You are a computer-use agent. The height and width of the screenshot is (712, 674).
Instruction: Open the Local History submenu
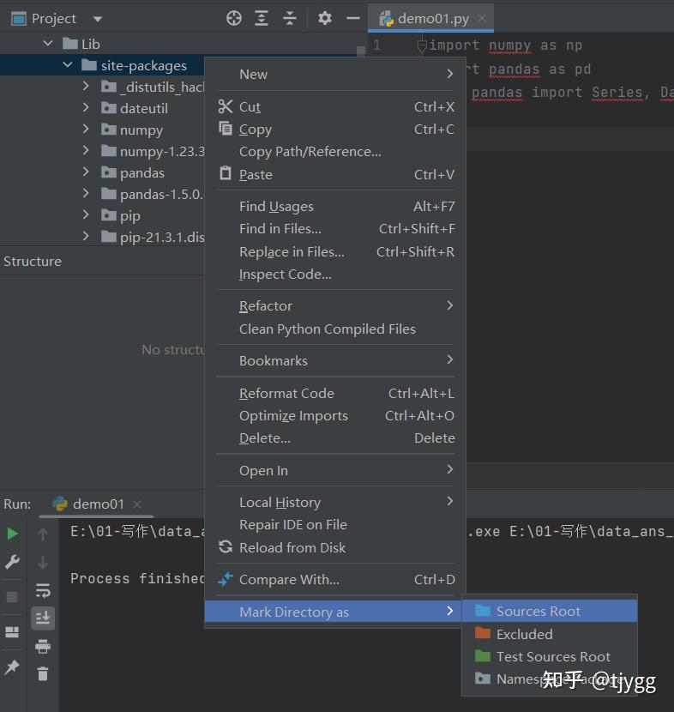click(335, 502)
